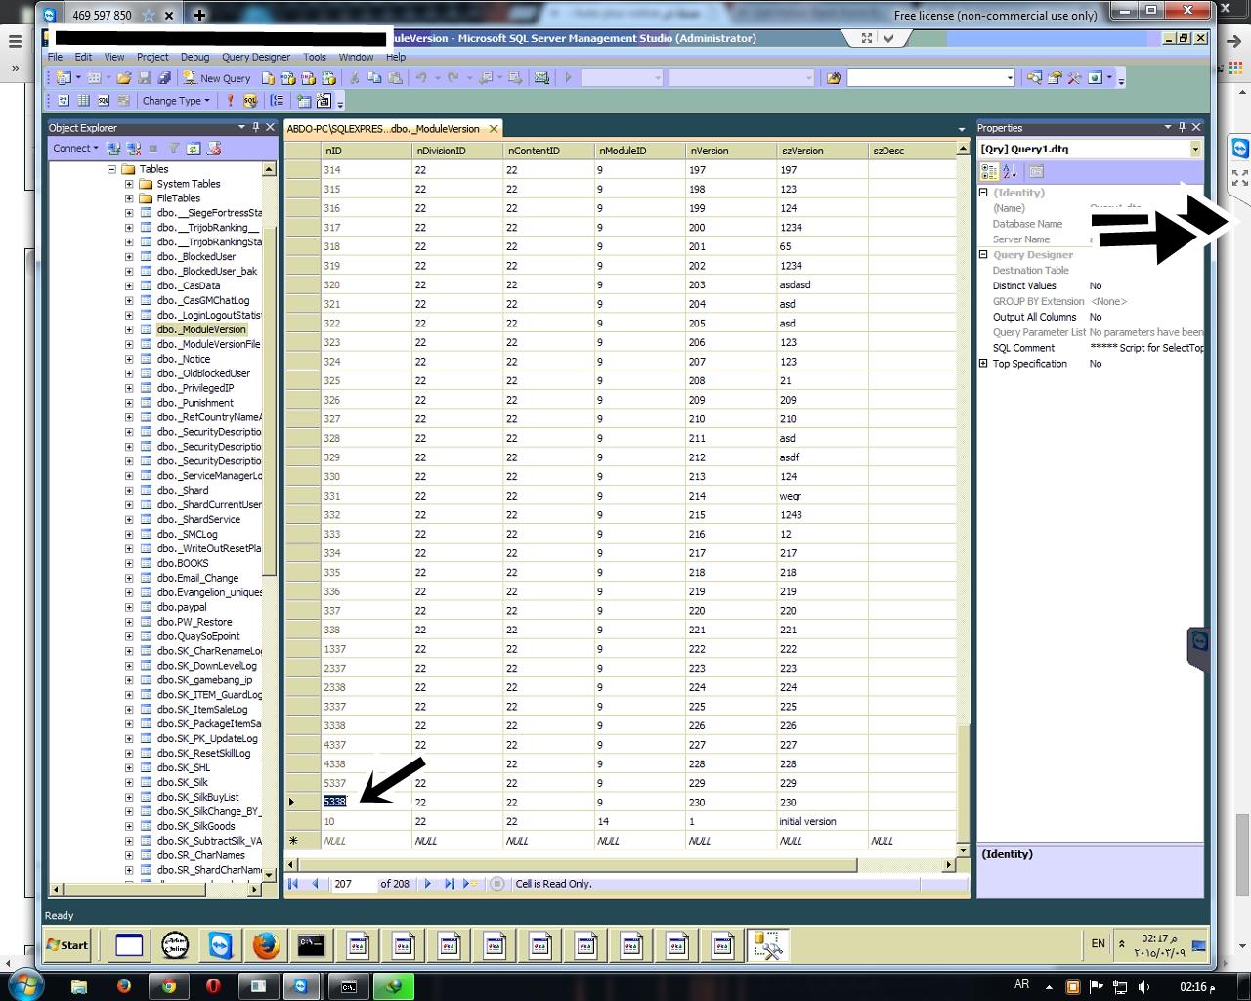Click the command prompt icon on remote taskbar
The height and width of the screenshot is (1001, 1251).
pyautogui.click(x=311, y=945)
